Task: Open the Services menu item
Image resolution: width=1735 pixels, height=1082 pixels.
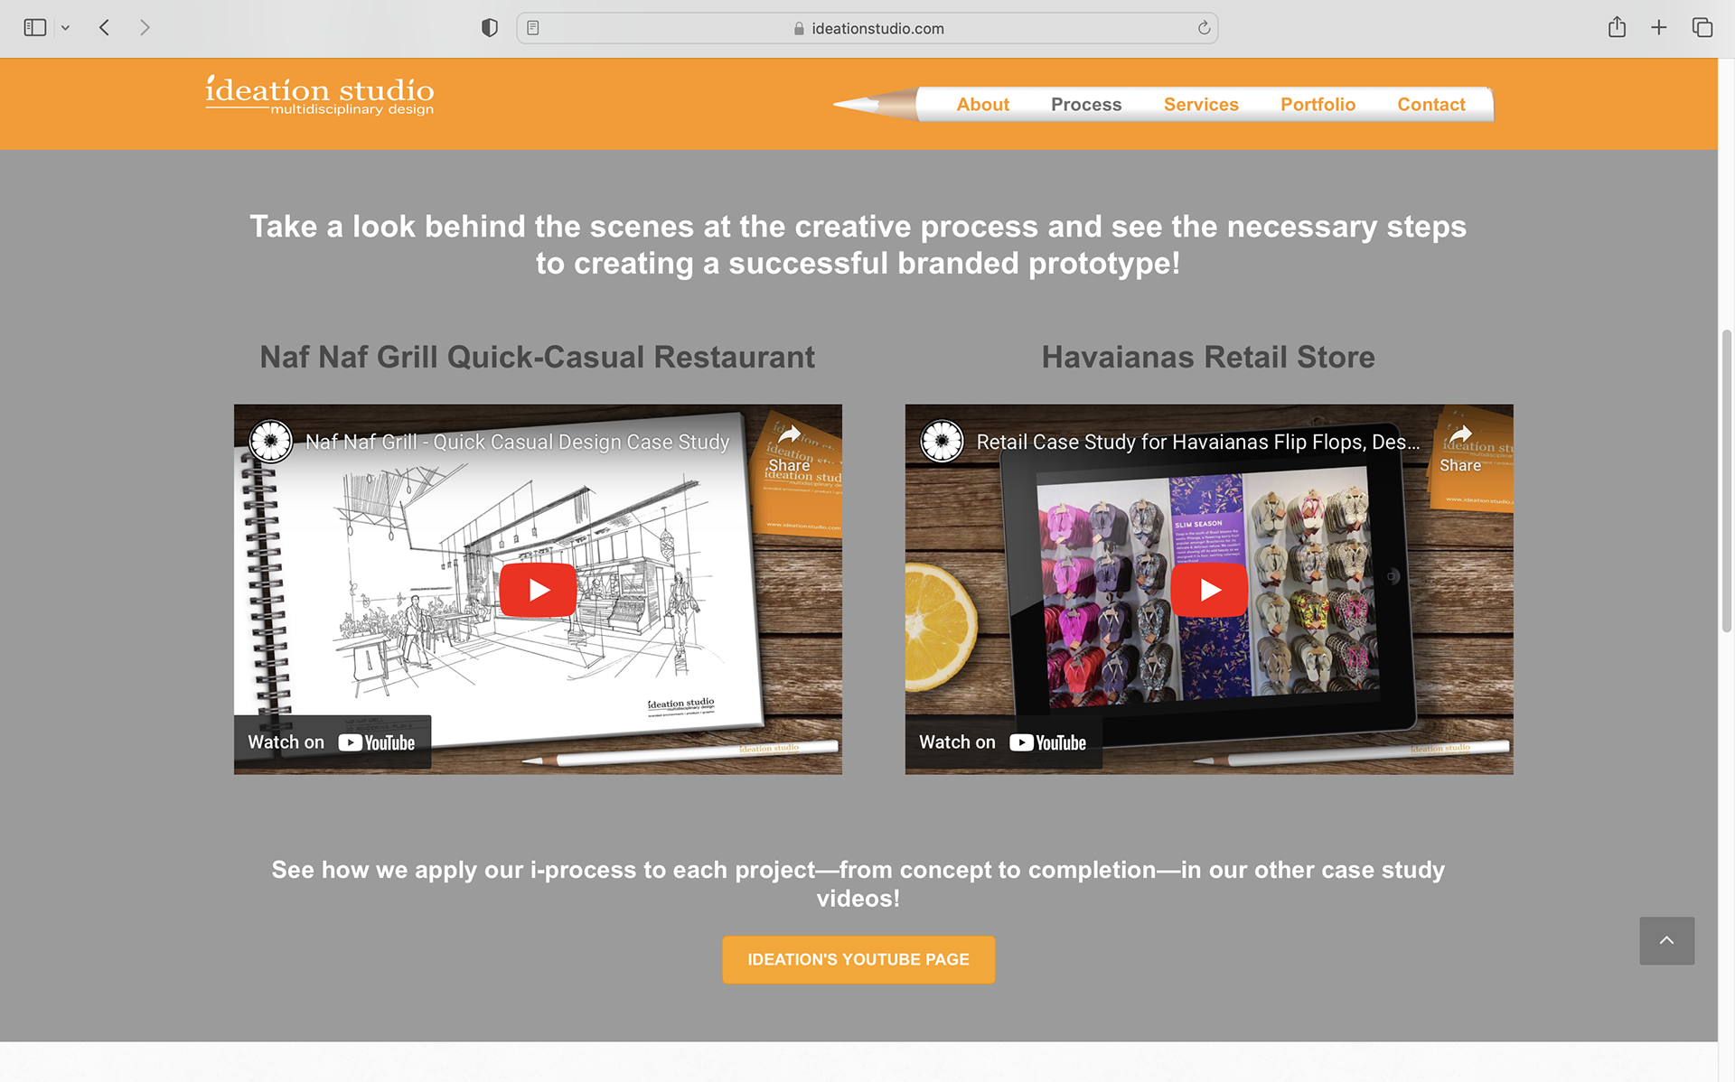Action: click(x=1201, y=104)
